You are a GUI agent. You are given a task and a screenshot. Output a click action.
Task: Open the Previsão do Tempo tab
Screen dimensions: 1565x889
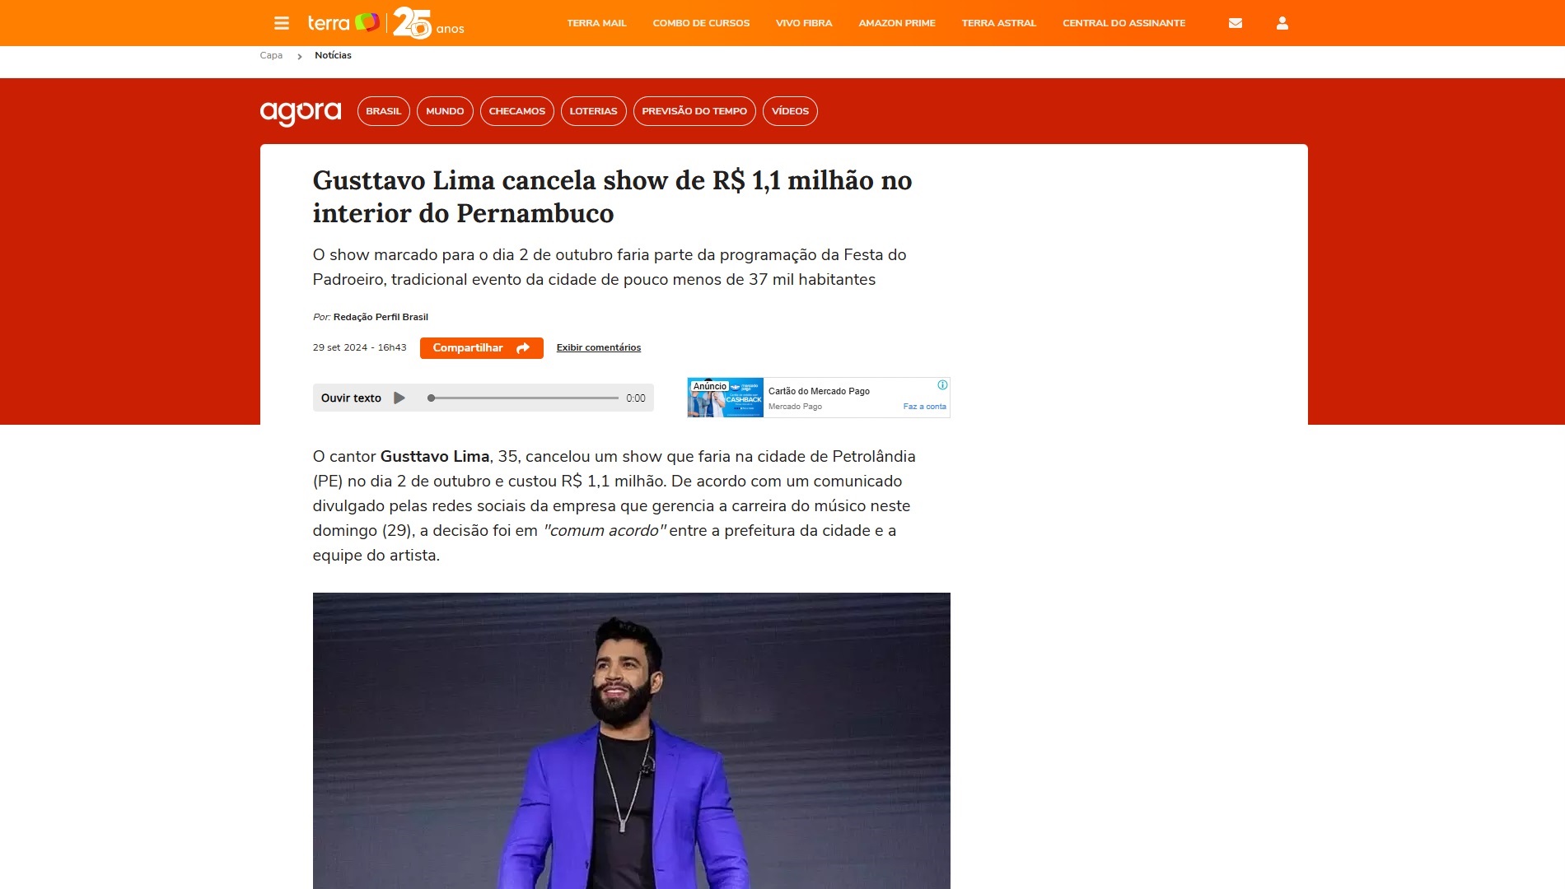pyautogui.click(x=694, y=111)
